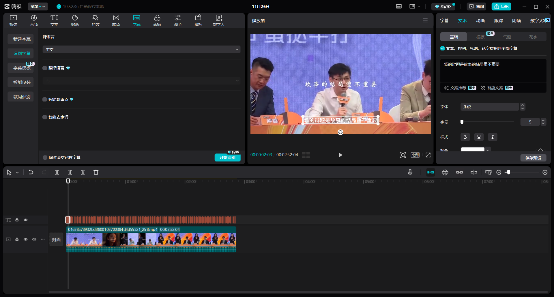
Task: Open the 转场 transitions panel
Action: click(116, 20)
